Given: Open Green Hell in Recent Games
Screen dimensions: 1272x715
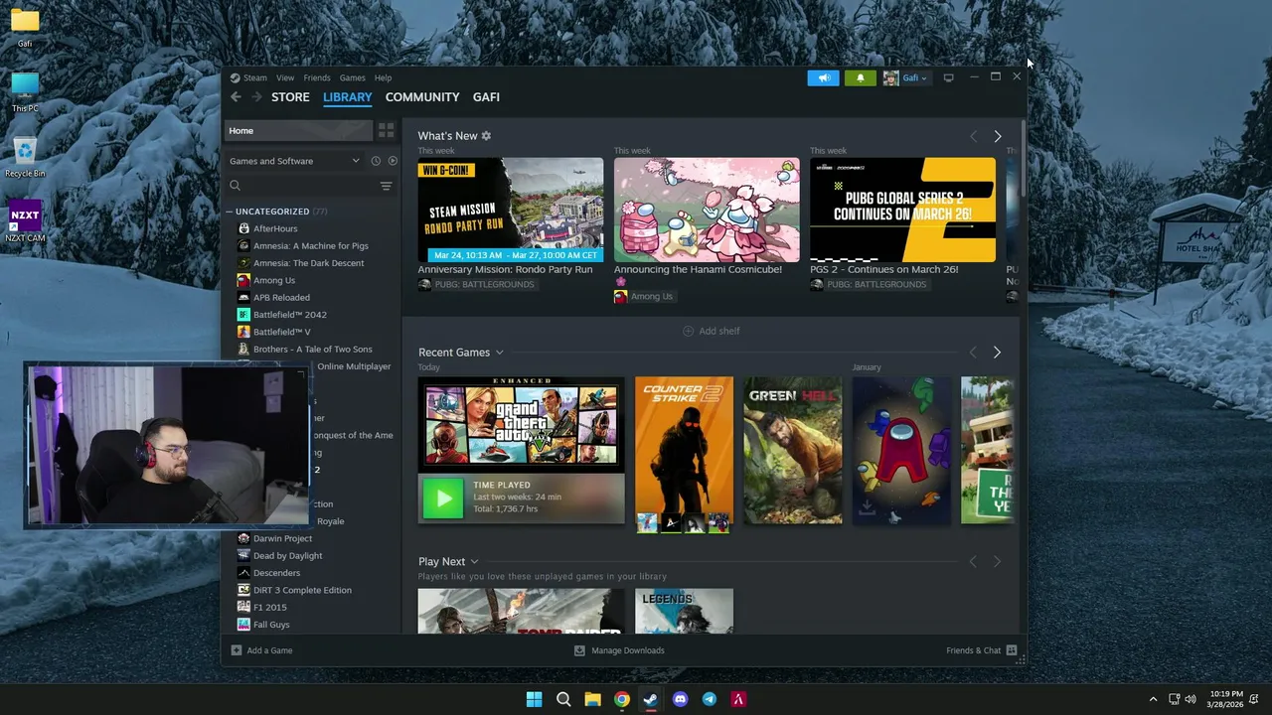Looking at the screenshot, I should click(x=793, y=450).
